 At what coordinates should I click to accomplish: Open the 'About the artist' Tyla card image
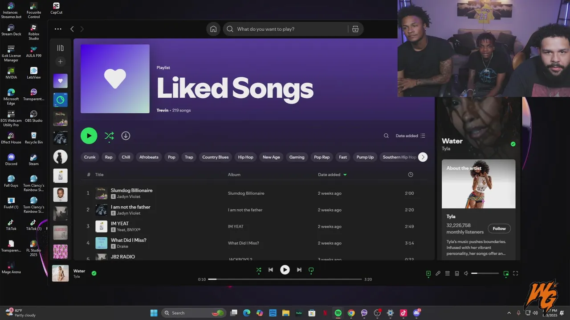coord(479,184)
